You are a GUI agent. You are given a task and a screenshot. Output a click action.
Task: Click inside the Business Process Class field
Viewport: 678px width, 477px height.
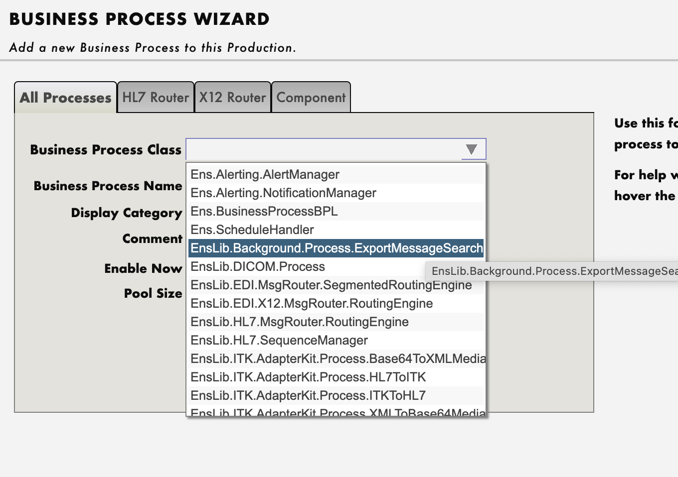pos(324,149)
